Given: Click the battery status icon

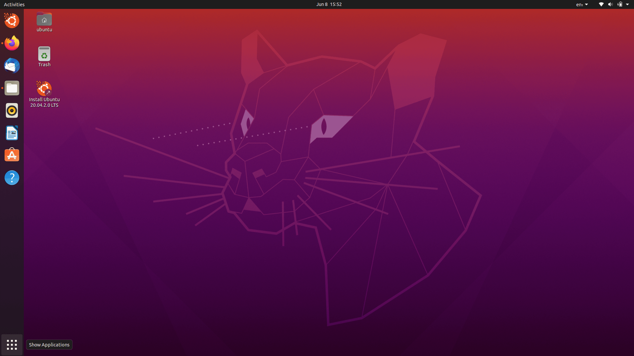Looking at the screenshot, I should (x=620, y=4).
